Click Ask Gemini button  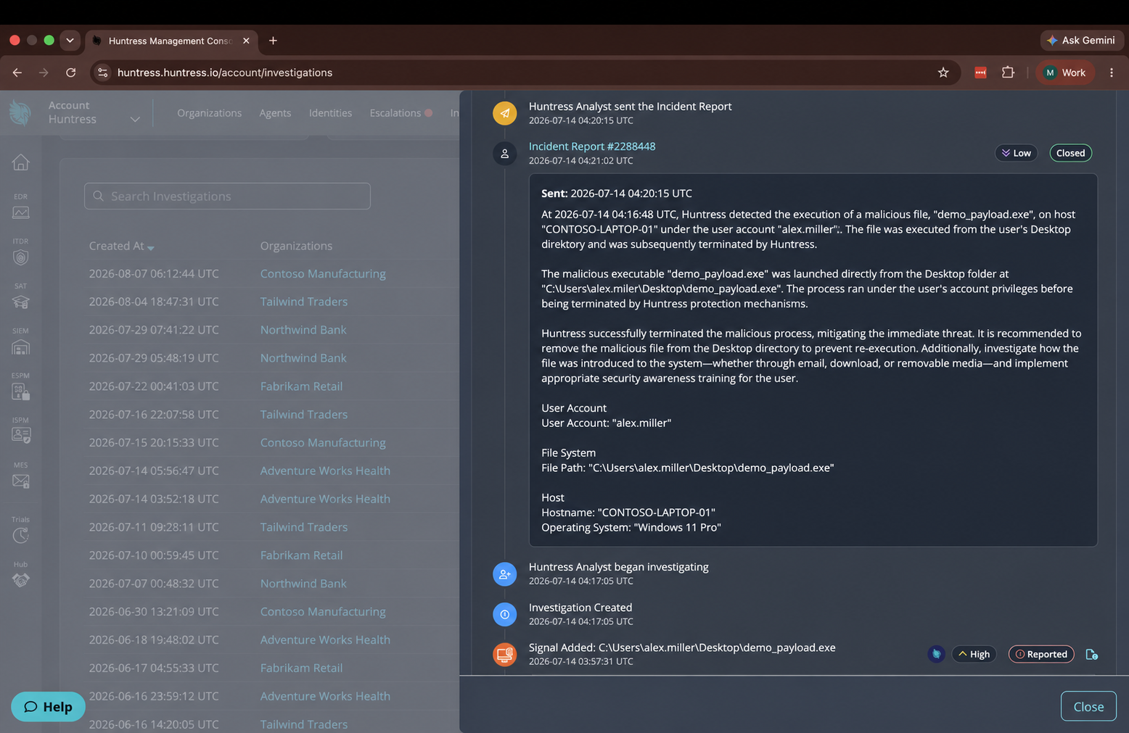pos(1081,41)
